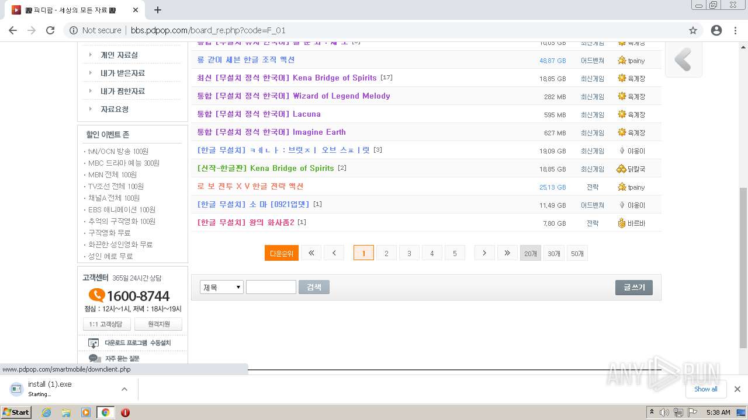Open Chrome three-dot menu
The image size is (748, 420).
(735, 30)
